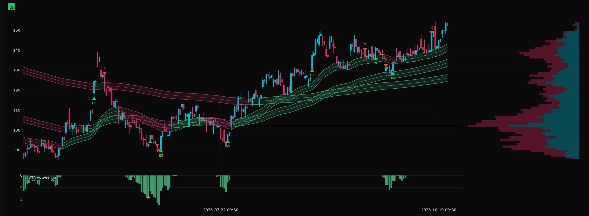Click the 130 price axis label
589x216 pixels.
pyautogui.click(x=17, y=70)
